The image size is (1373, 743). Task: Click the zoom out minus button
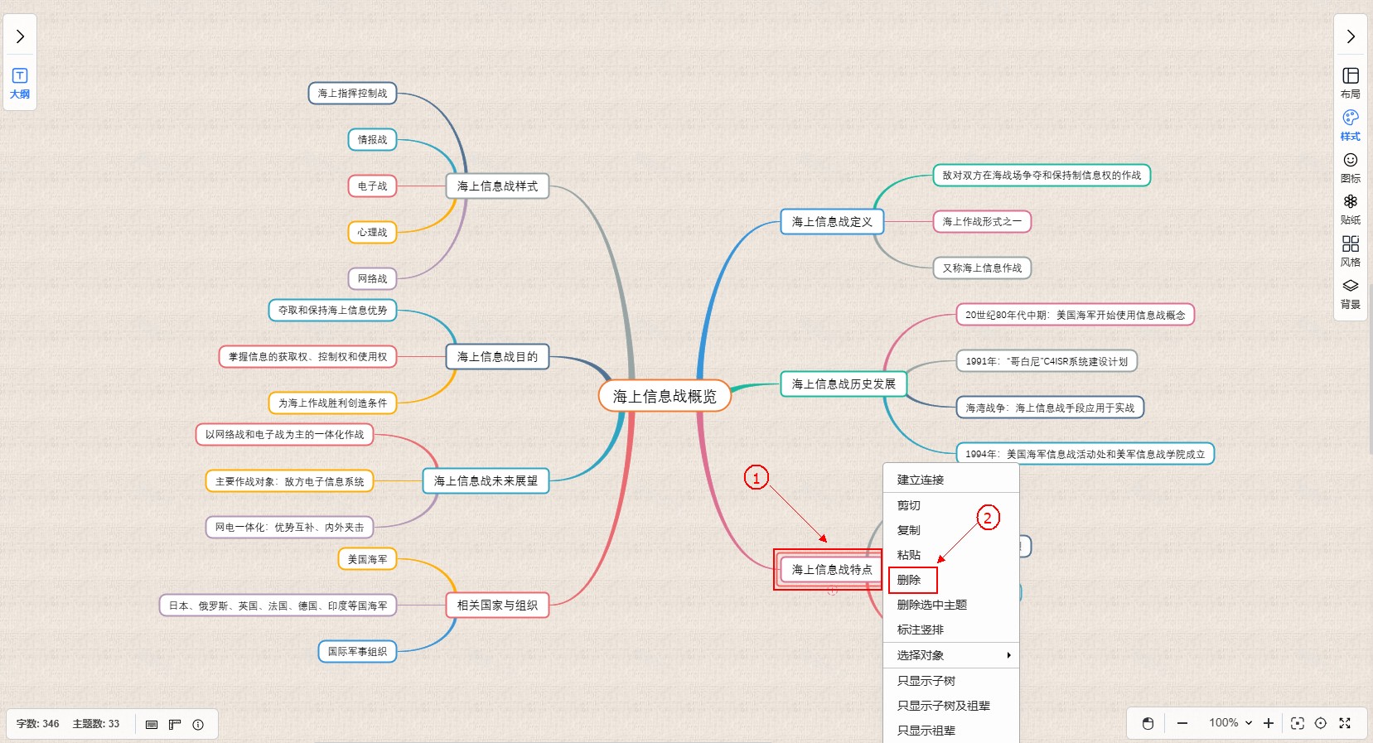[x=1182, y=723]
